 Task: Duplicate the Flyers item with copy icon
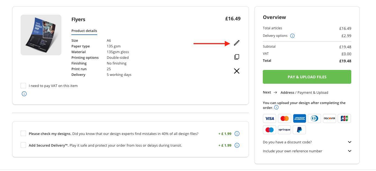click(x=237, y=57)
